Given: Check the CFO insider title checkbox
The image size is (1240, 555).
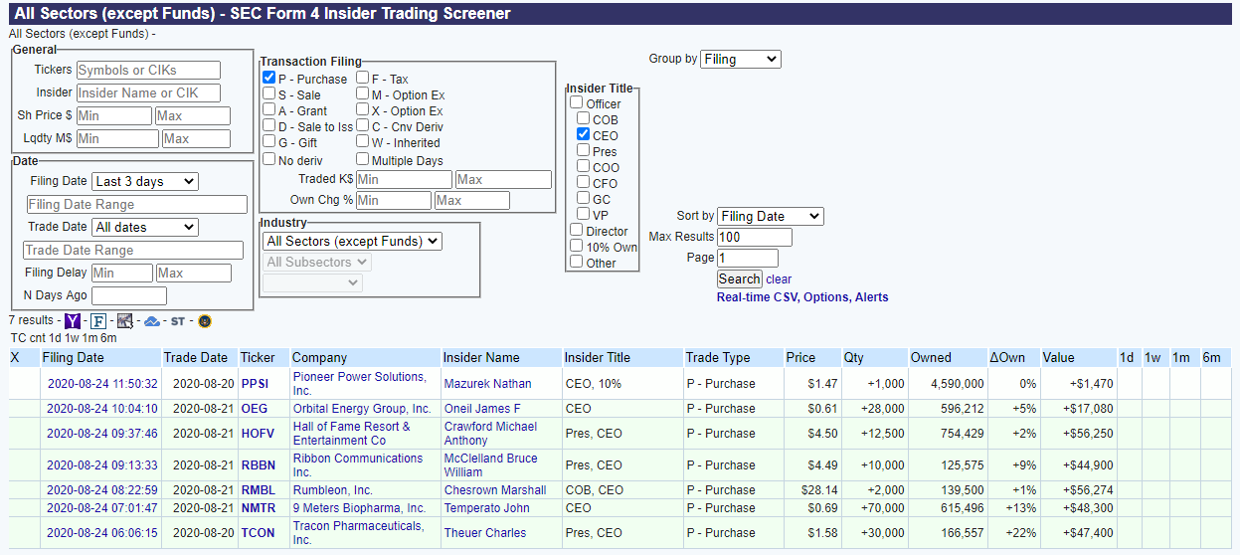Looking at the screenshot, I should [x=584, y=182].
